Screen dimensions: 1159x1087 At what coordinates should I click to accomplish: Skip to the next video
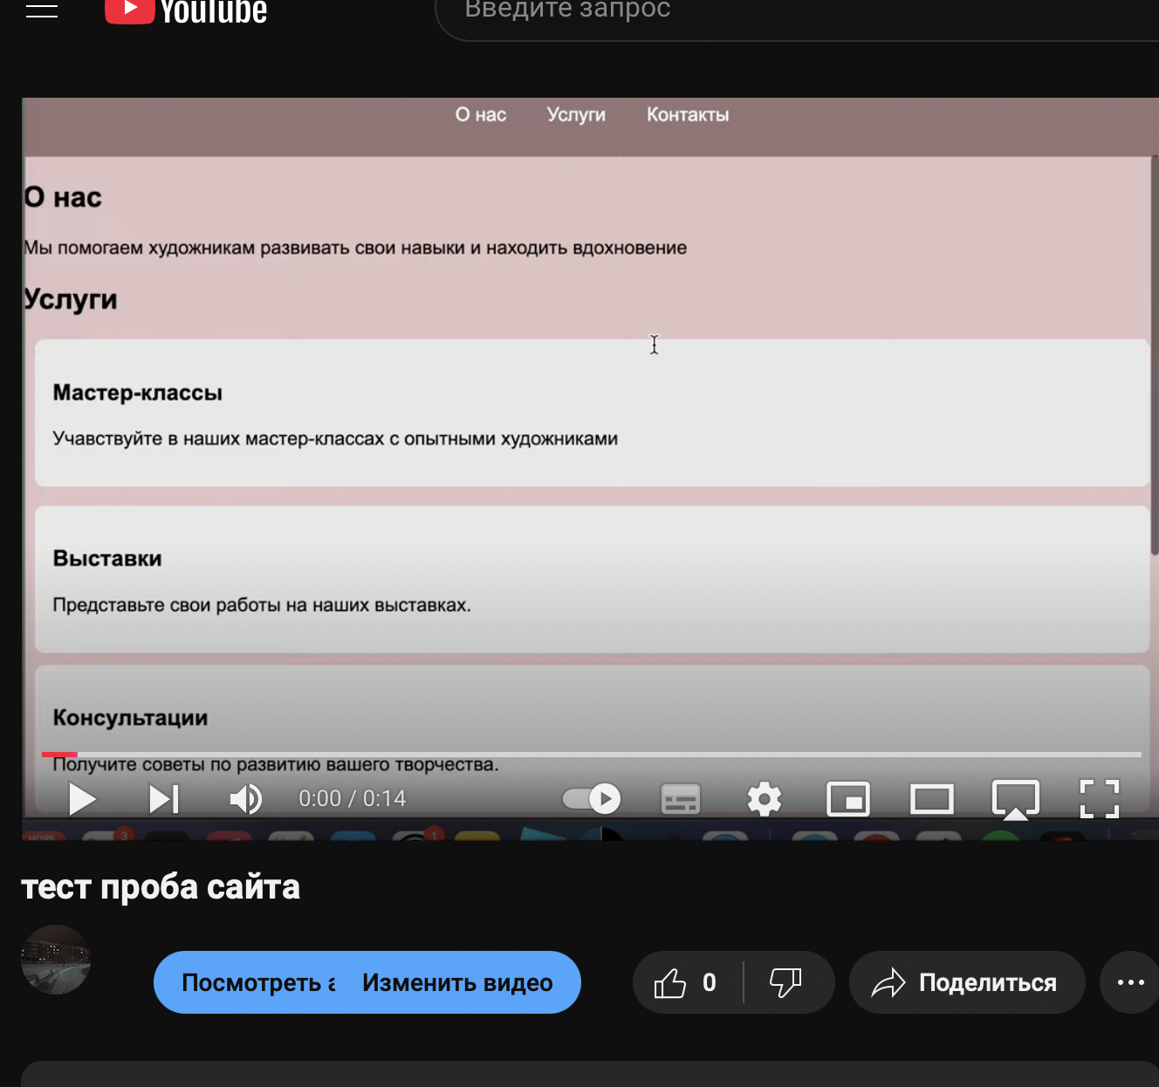pyautogui.click(x=164, y=799)
